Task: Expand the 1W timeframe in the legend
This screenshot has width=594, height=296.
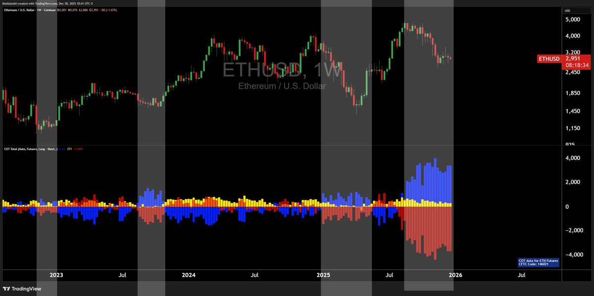Action: pyautogui.click(x=39, y=10)
